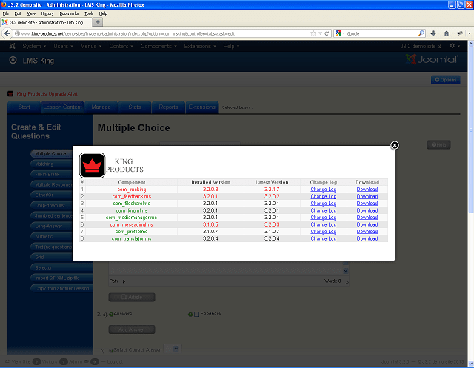Select Multiple Choice question type
Viewport: 474px width, 368px height.
(51, 153)
